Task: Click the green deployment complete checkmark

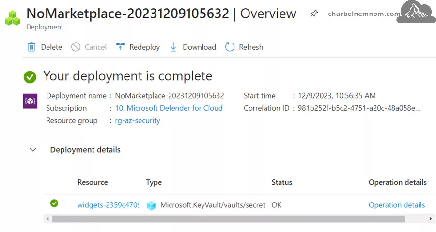Action: (30, 77)
